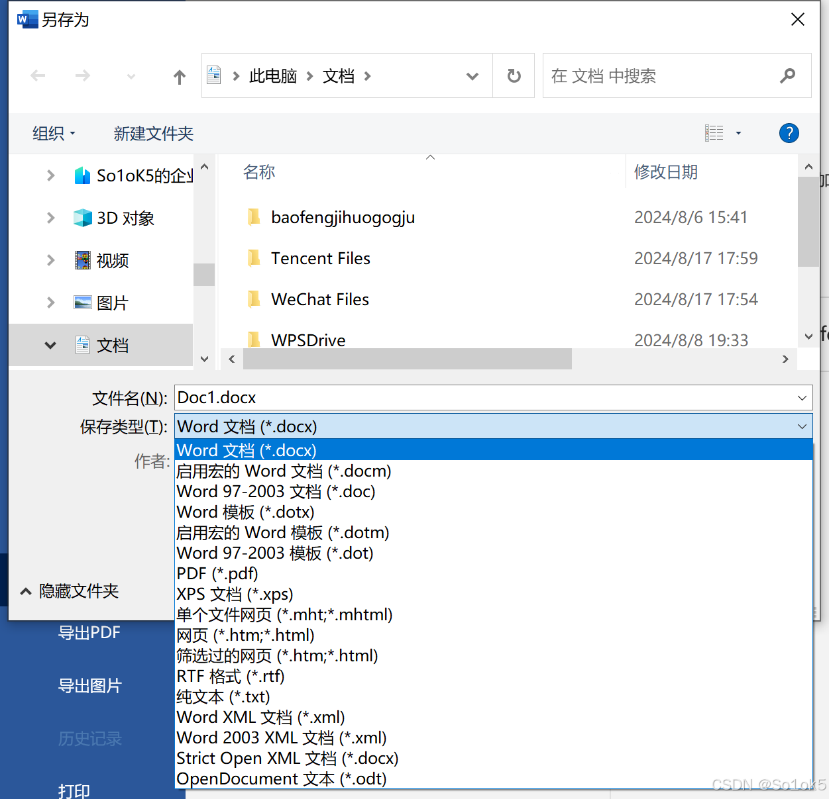The image size is (829, 799).
Task: Expand the So1oK5的企业 tree node
Action: (x=50, y=175)
